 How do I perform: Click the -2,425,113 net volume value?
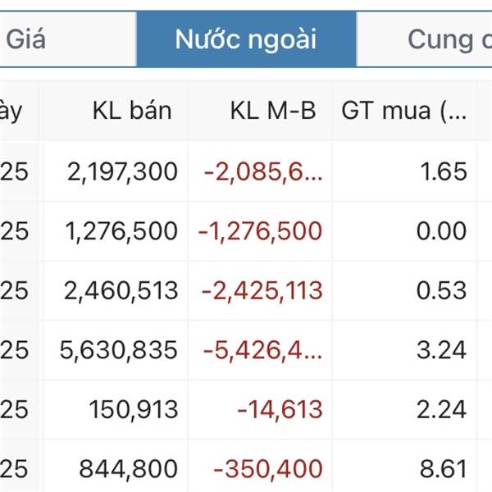click(262, 290)
